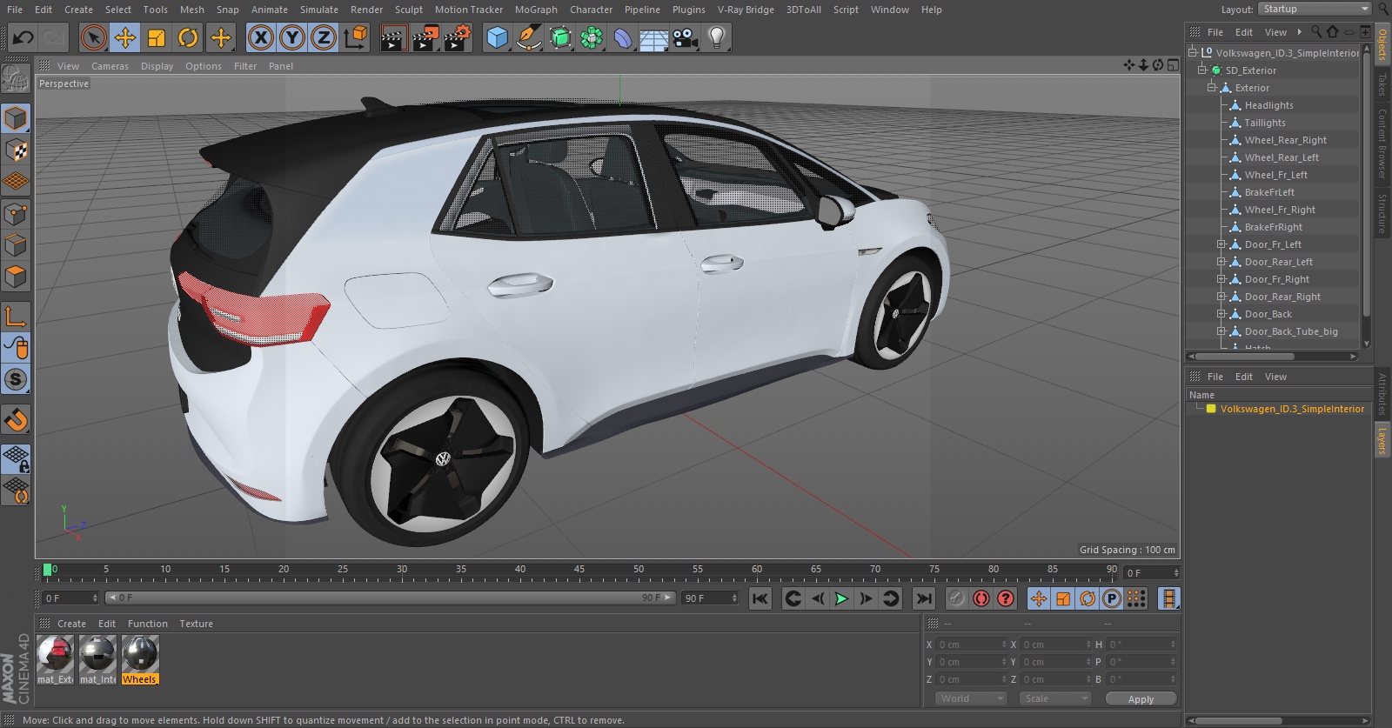Click the layer yellow color swatch
Viewport: 1392px width, 728px height.
pyautogui.click(x=1210, y=409)
